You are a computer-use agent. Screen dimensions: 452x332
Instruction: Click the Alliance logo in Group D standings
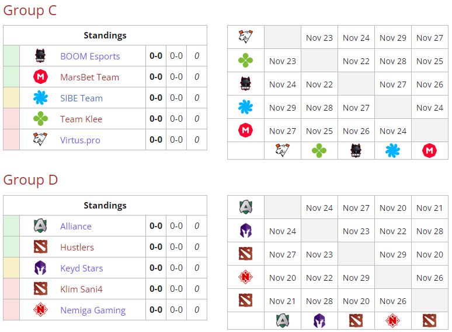click(x=40, y=226)
